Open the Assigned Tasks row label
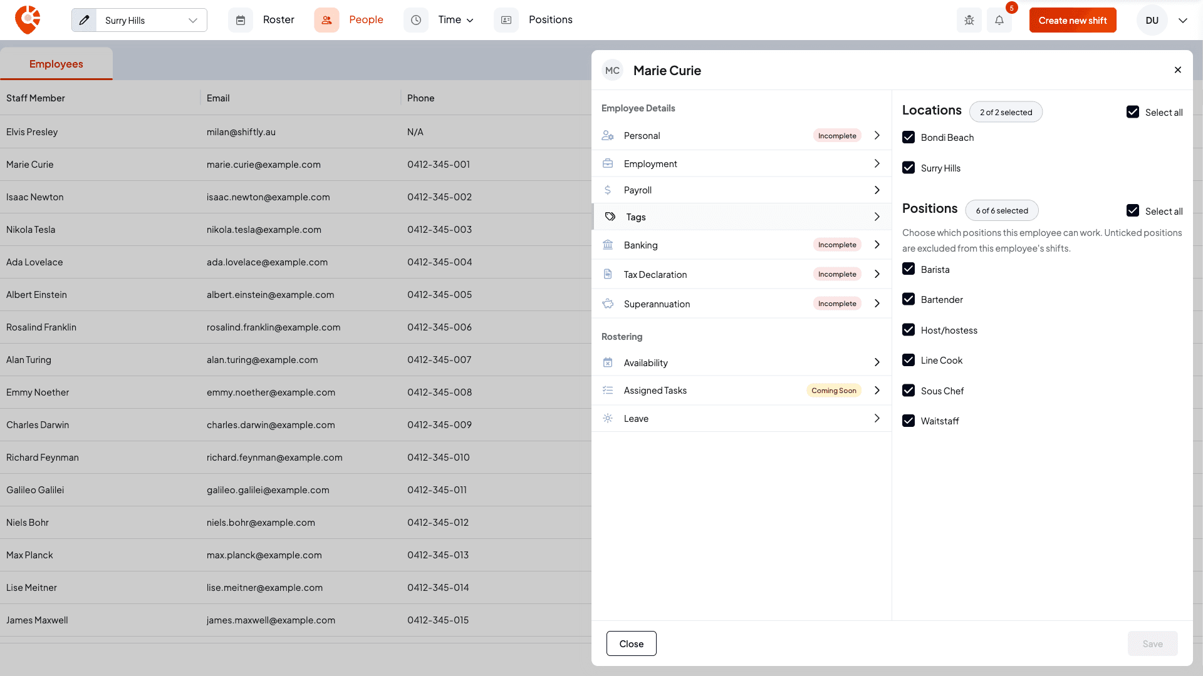The image size is (1203, 676). [x=655, y=390]
